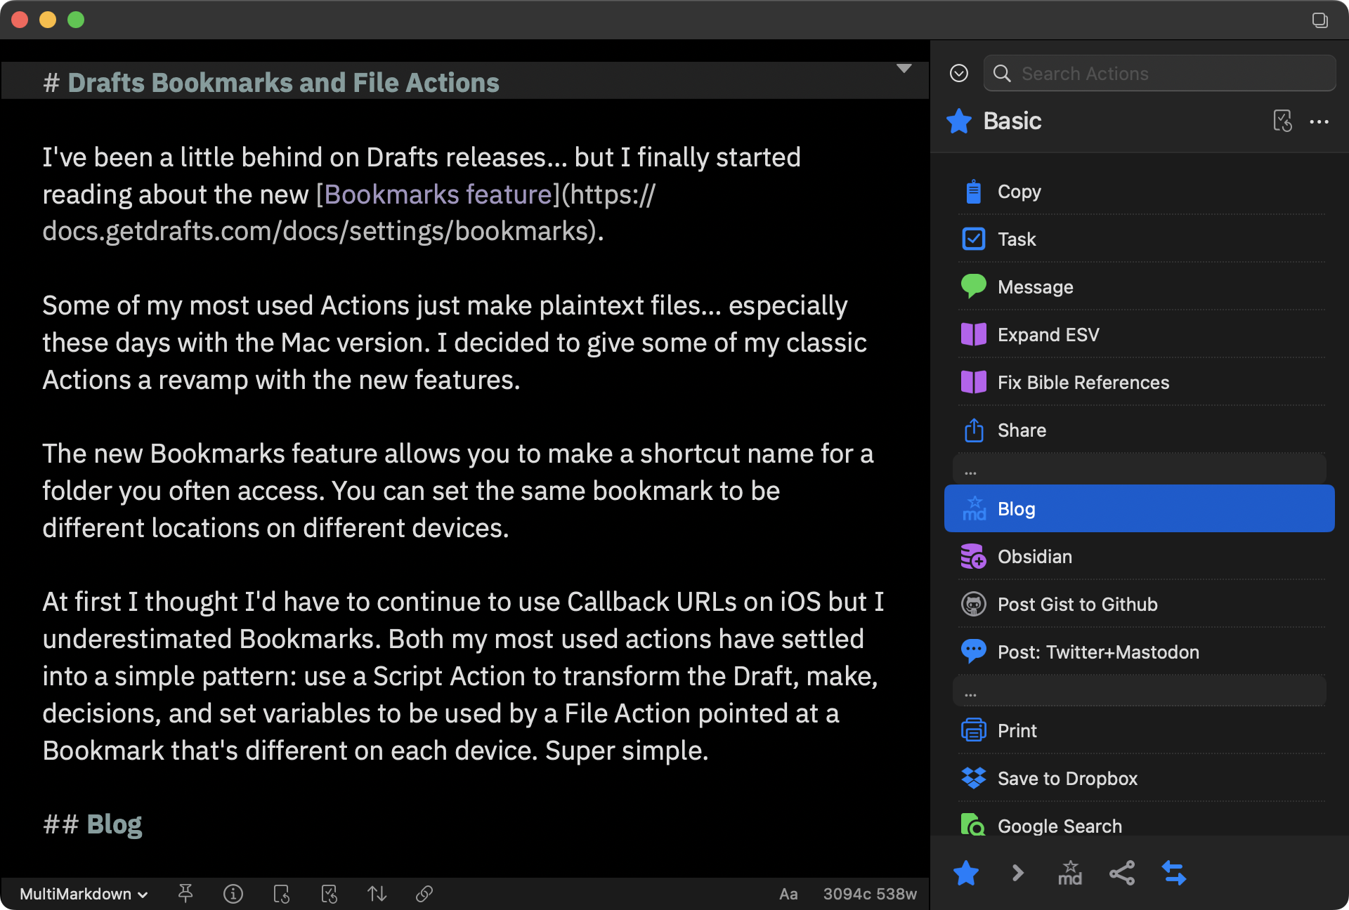Viewport: 1349px width, 910px height.
Task: Click the Search Actions field
Action: point(1160,73)
